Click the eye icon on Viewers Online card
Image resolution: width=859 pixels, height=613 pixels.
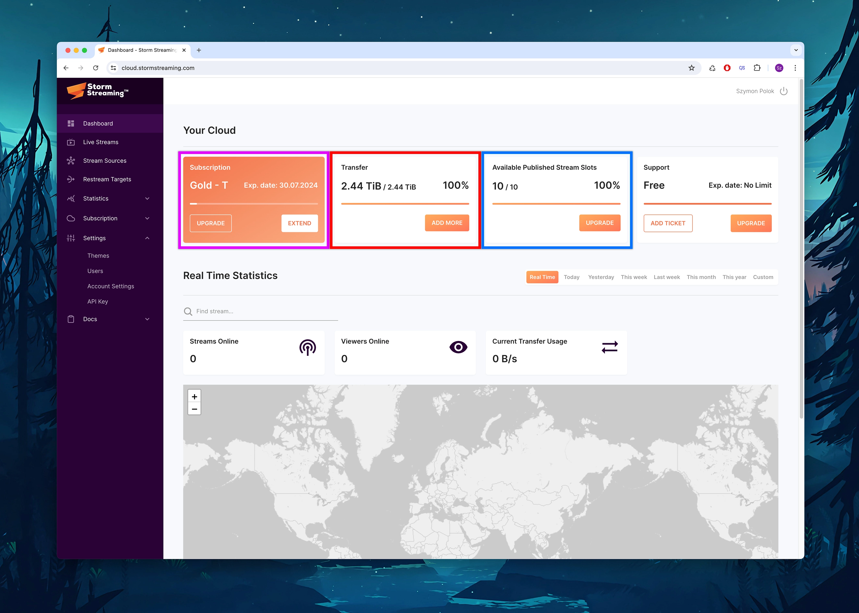click(458, 346)
